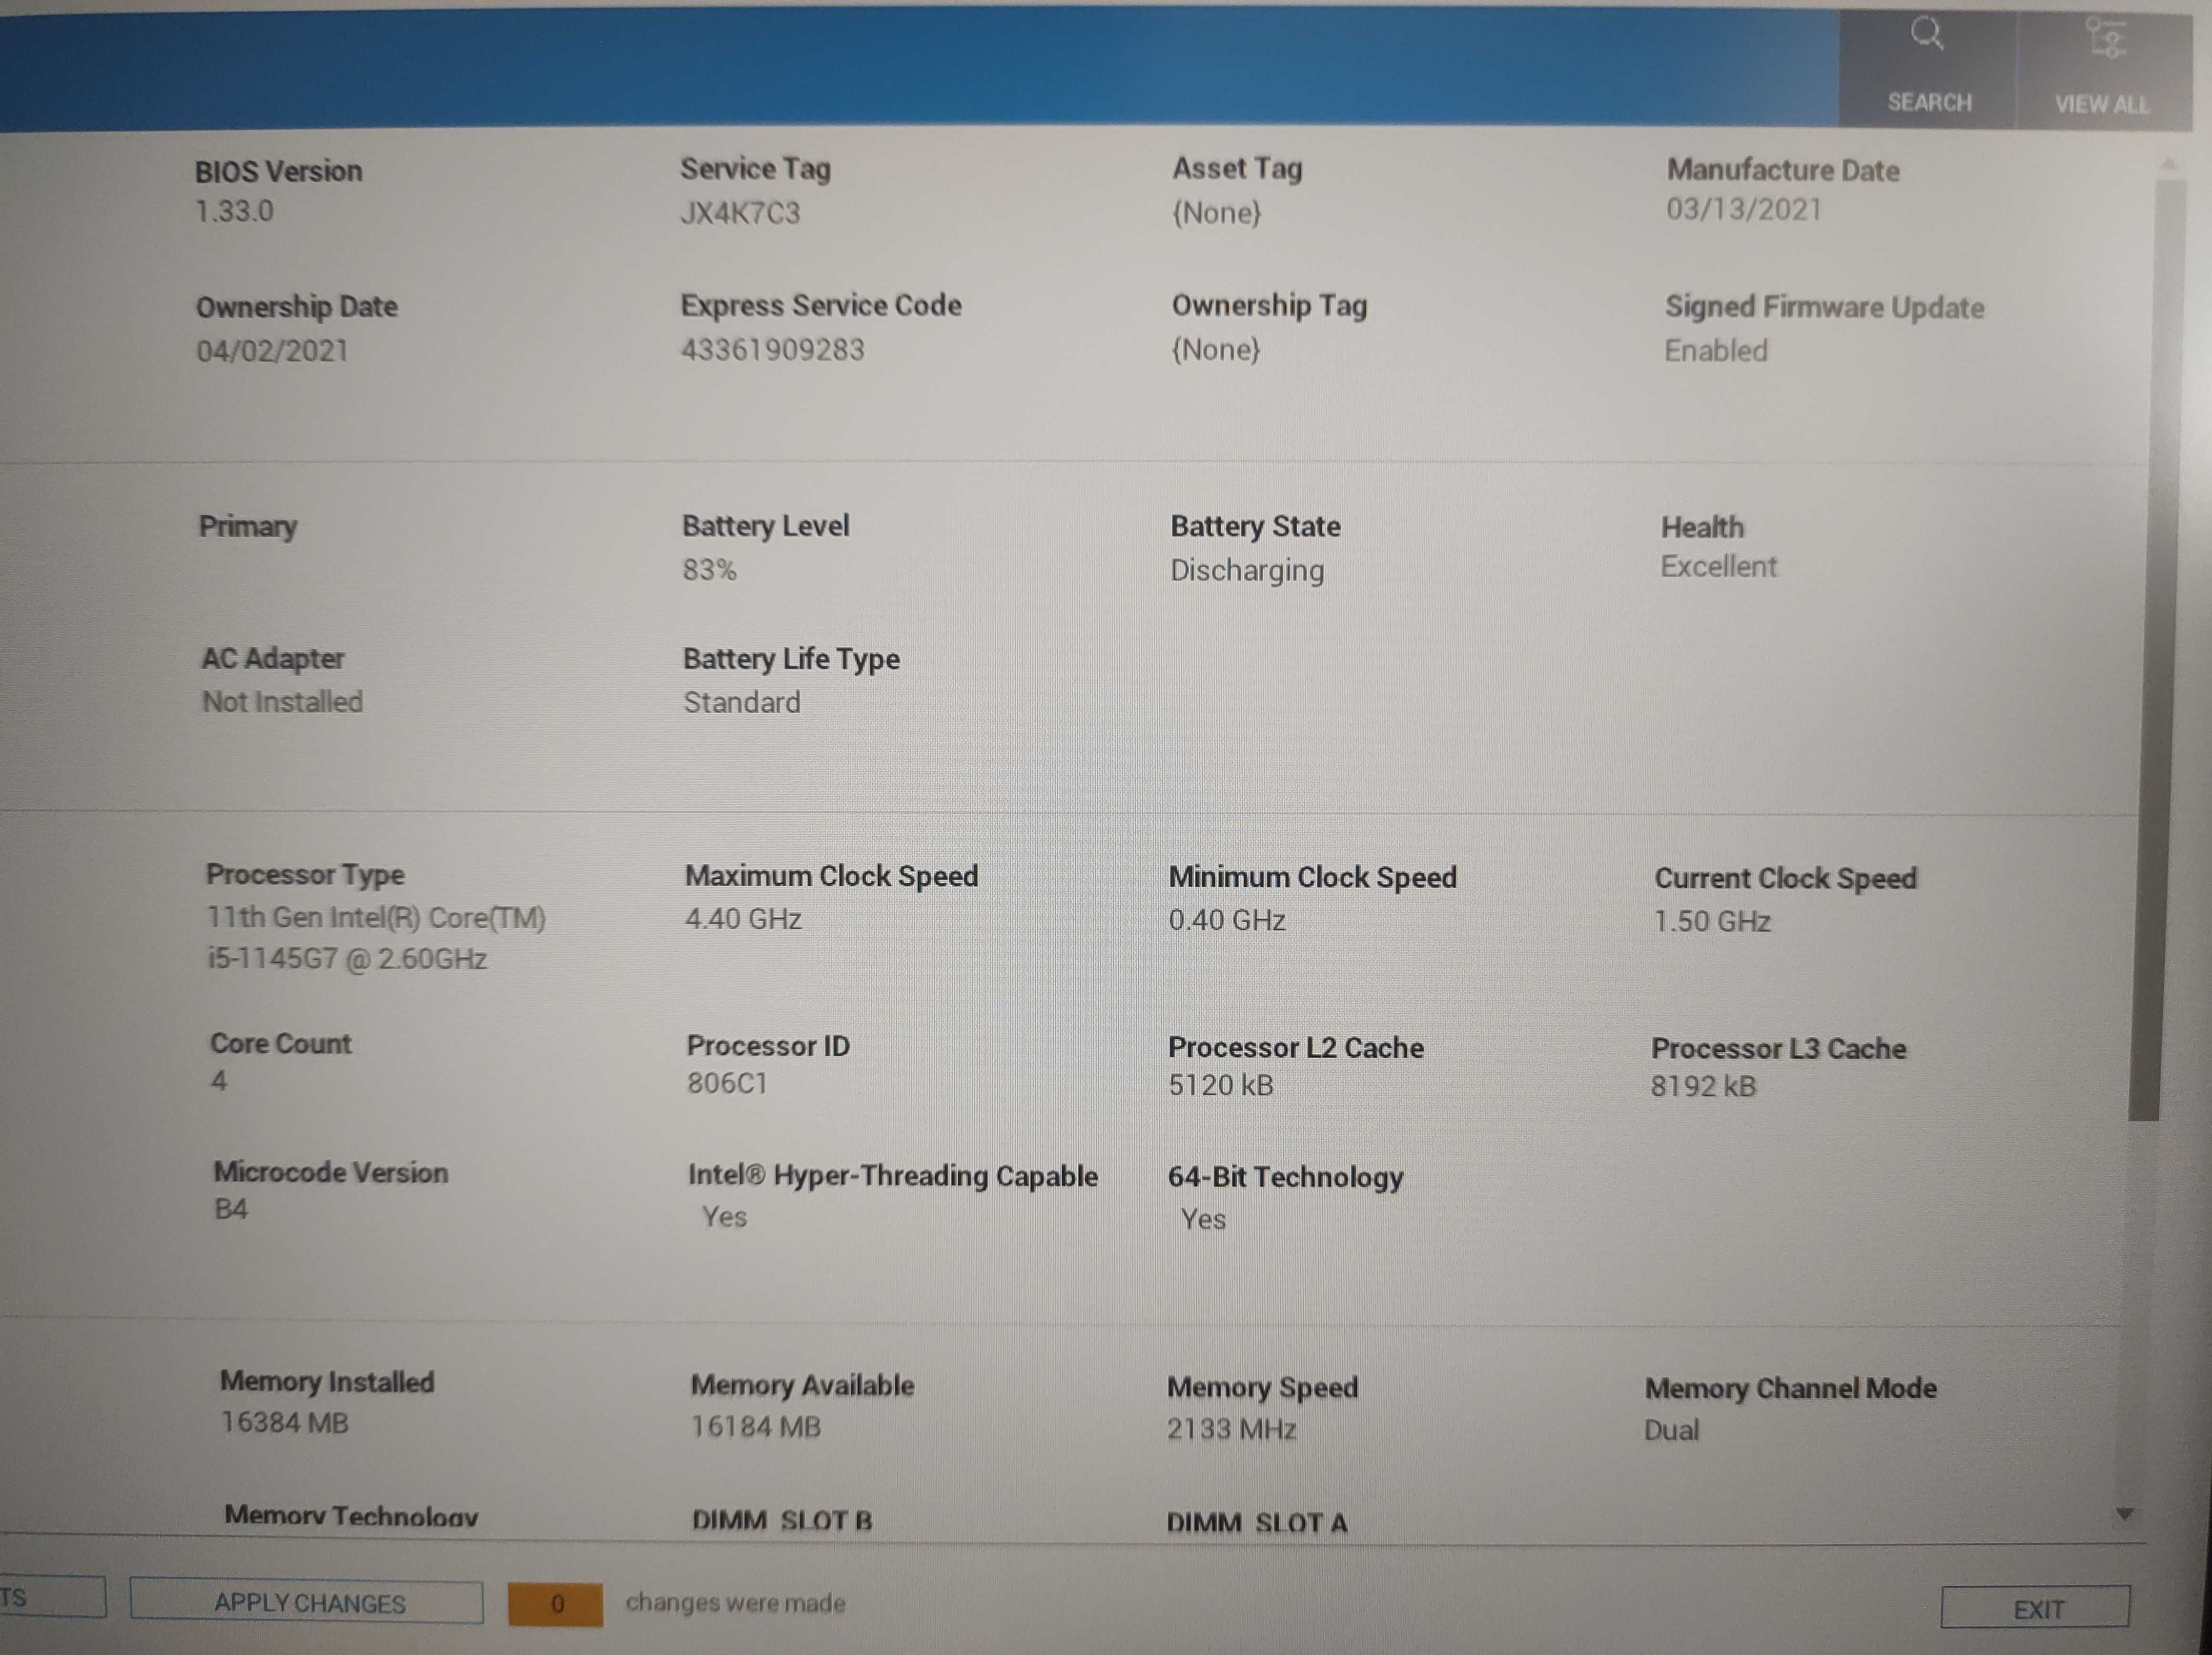This screenshot has width=2212, height=1655.
Task: Click Processor L2 Cache 5120 kB
Action: coord(1221,1086)
